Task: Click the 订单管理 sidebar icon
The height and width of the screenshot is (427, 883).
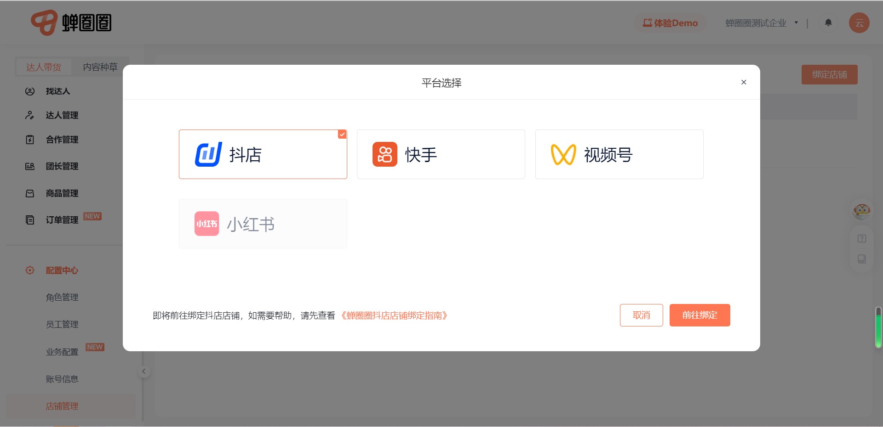Action: [30, 220]
